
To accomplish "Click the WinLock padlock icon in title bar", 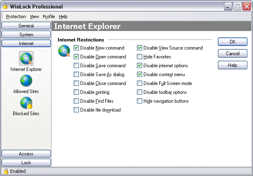I will pos(5,6).
